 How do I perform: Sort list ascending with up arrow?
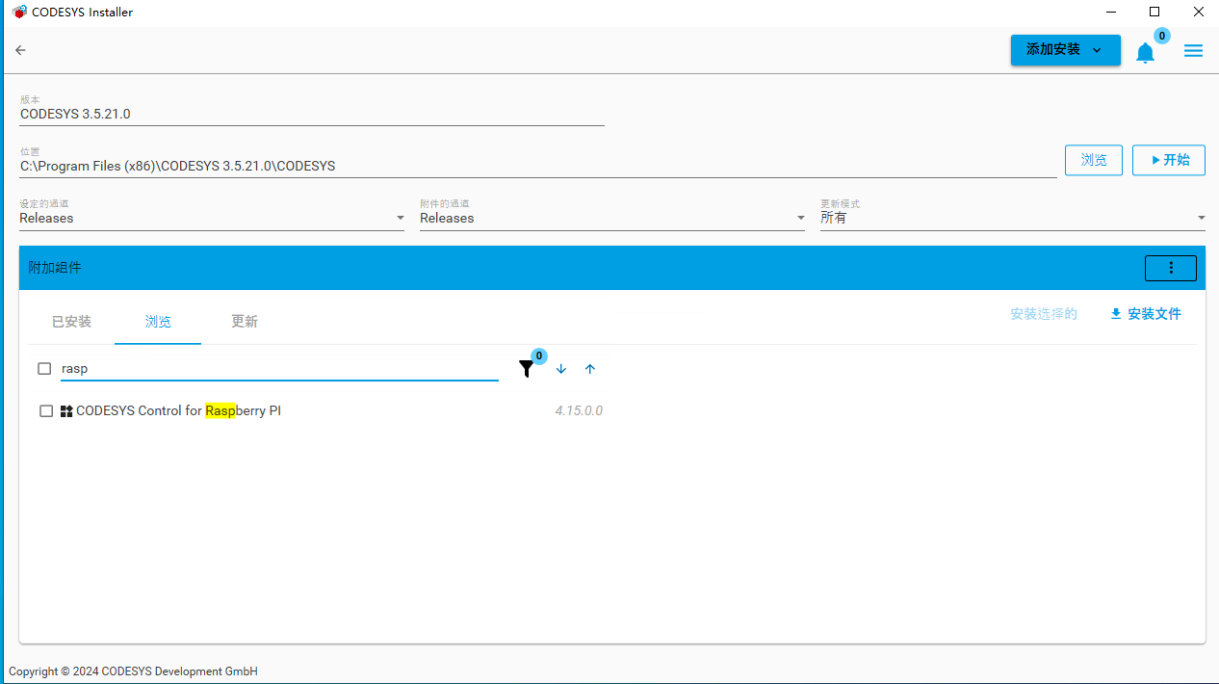590,369
